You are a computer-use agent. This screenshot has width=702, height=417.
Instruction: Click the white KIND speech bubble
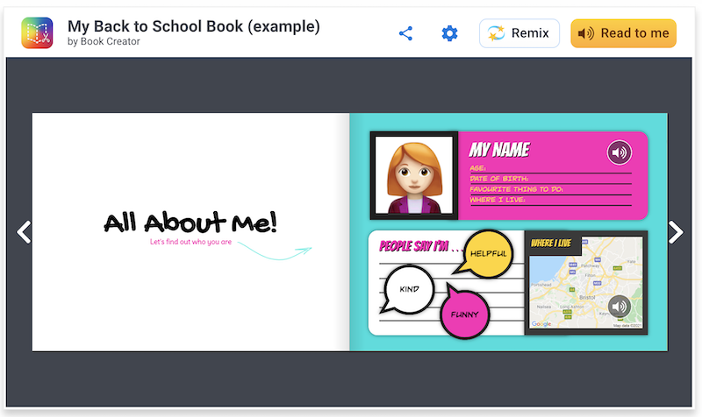point(408,289)
